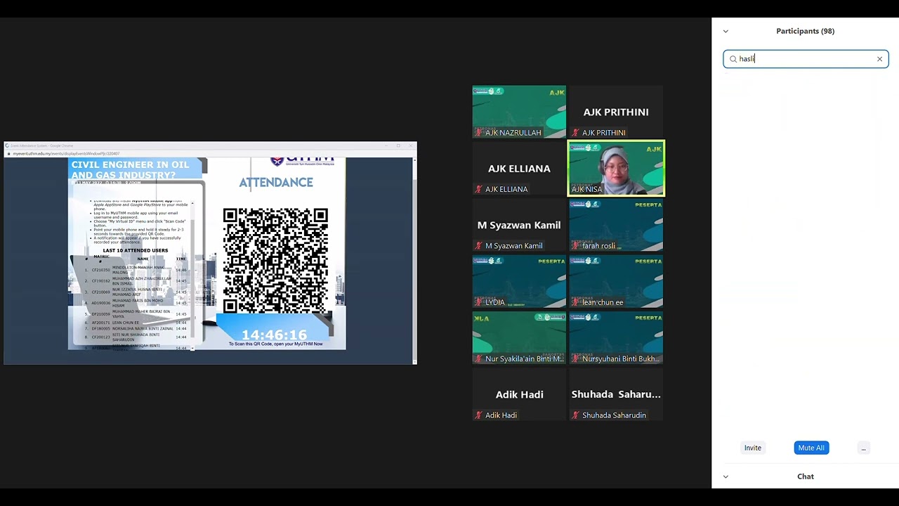
Task: Click padlock icon in shared Chrome address bar
Action: 9,153
